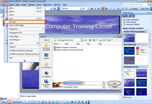This screenshot has width=152, height=104.
Task: Open Permission submenu in File menu
Action: pyautogui.click(x=25, y=29)
